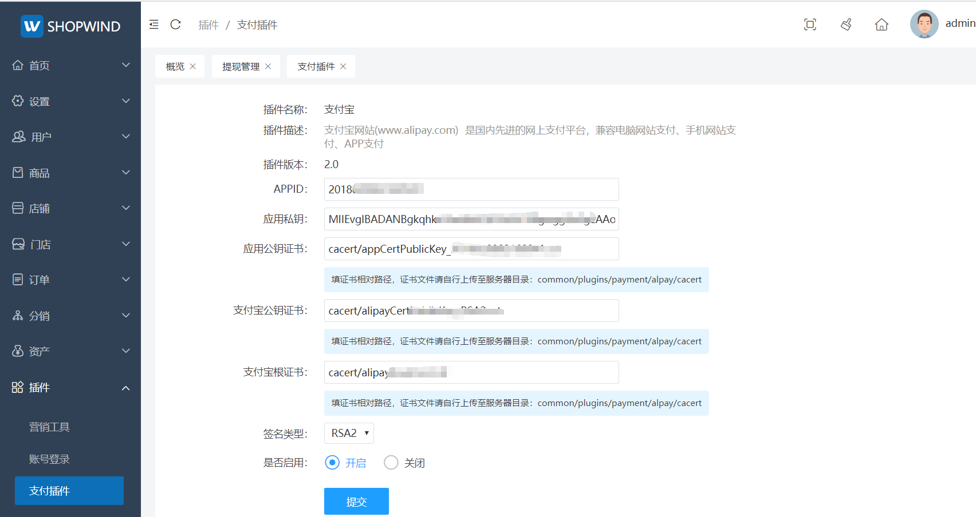Expand the 设置 menu chevron
976x517 pixels.
(x=126, y=101)
